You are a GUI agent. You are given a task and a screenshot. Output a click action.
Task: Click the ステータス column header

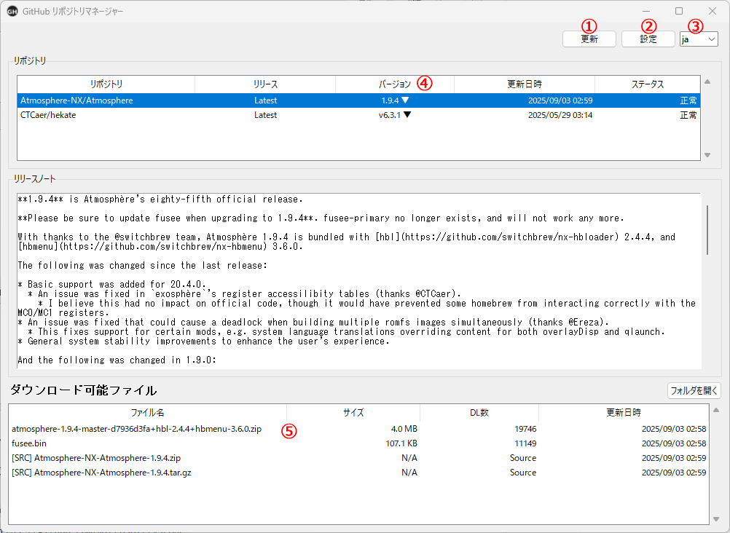pos(647,84)
